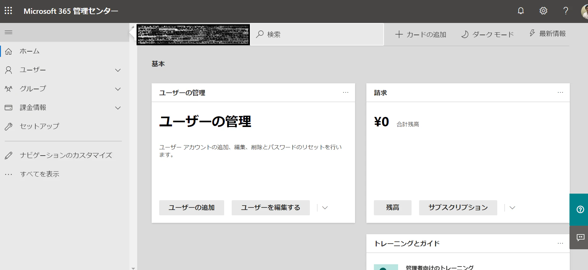The width and height of the screenshot is (588, 270).
Task: Open 最新情報 in the toolbar
Action: point(548,34)
